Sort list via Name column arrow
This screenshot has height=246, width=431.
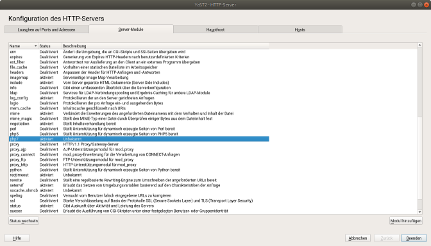tap(35, 46)
